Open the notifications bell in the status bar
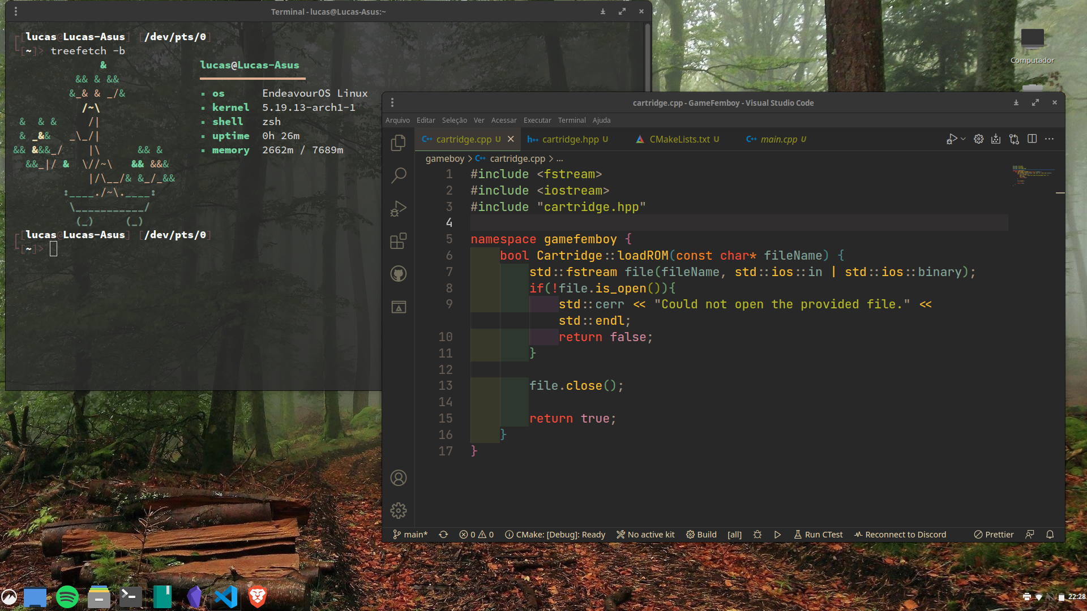 1050,535
